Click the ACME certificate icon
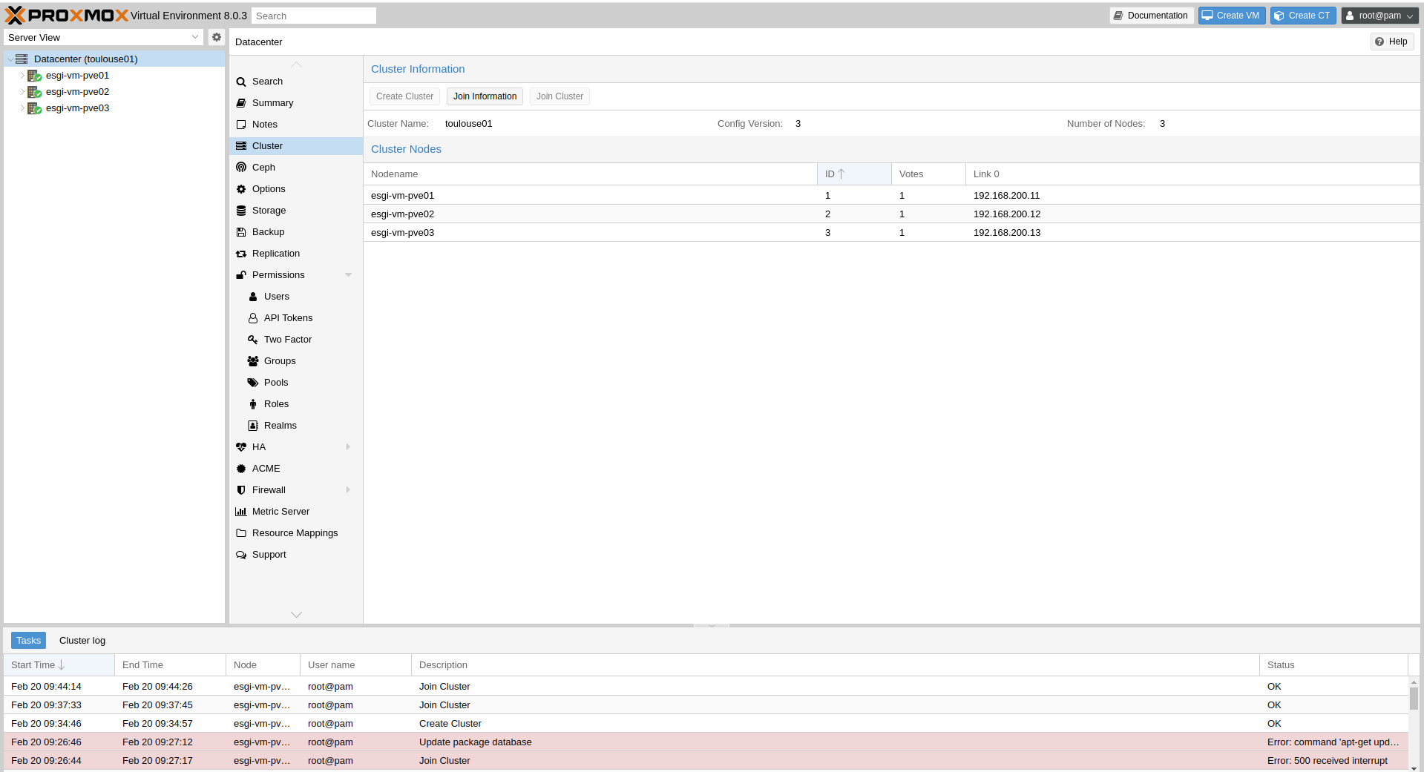The image size is (1424, 772). click(241, 469)
